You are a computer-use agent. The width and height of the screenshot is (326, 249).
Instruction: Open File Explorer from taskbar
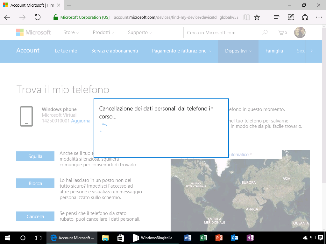[105, 238]
